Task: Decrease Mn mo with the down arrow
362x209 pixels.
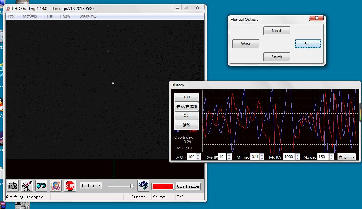Action: (x=262, y=159)
